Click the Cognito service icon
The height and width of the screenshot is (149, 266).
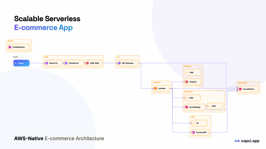coord(187,82)
